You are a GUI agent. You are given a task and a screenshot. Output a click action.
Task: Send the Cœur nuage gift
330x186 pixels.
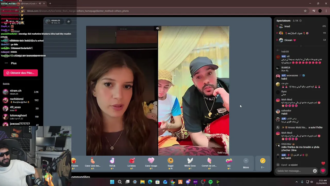point(151,163)
